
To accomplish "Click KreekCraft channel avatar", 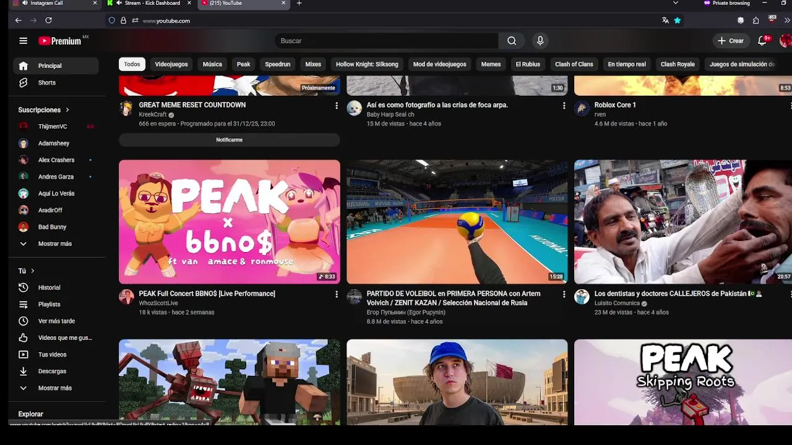I will (126, 109).
